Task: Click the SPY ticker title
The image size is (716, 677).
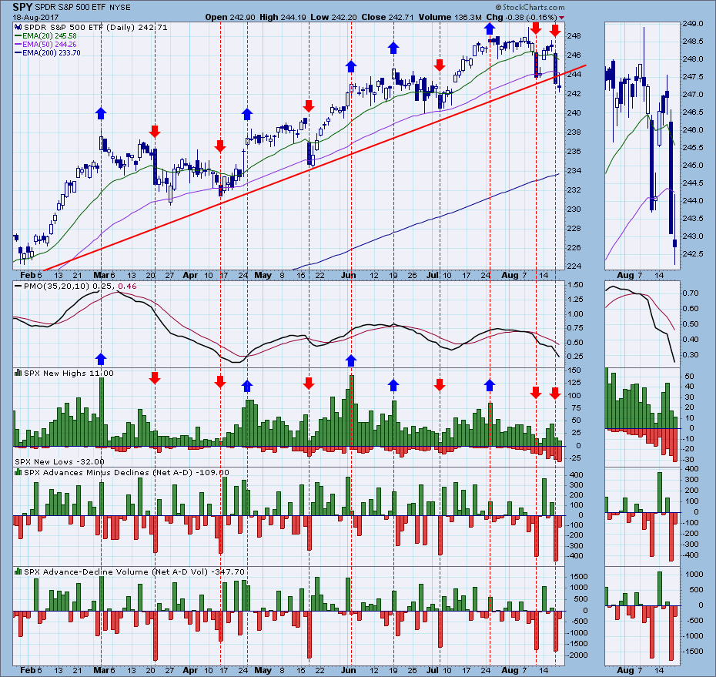Action: tap(22, 7)
